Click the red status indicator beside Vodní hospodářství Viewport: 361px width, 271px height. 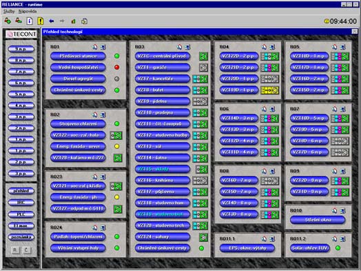click(x=117, y=68)
